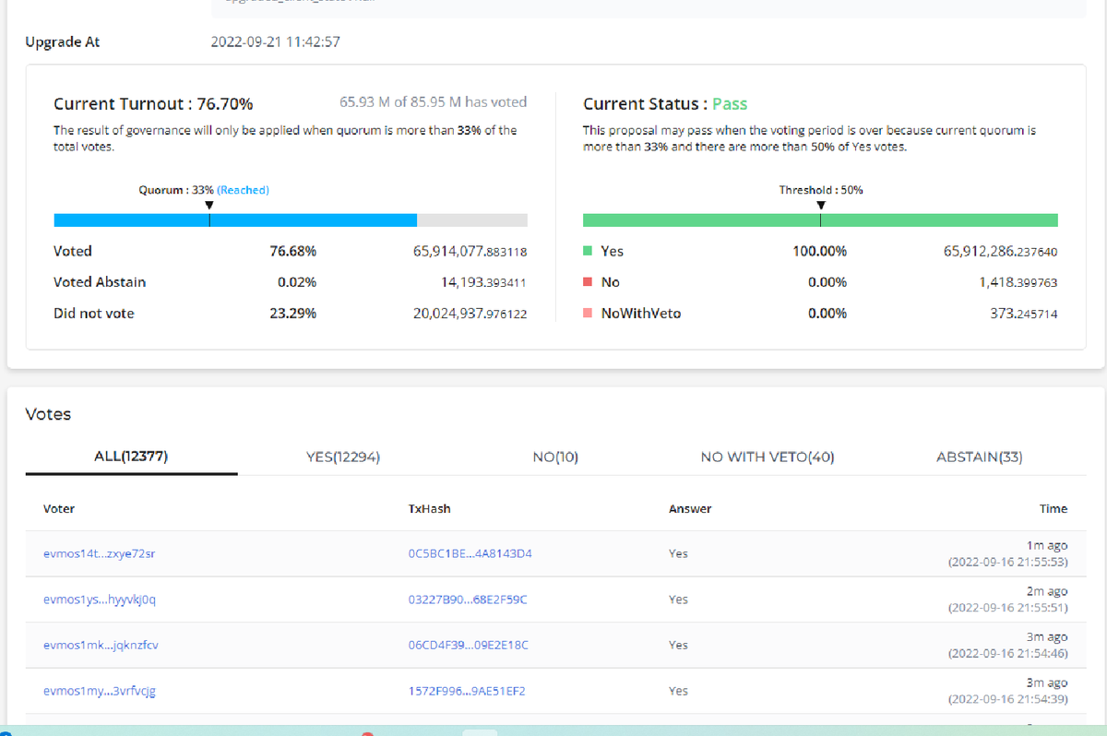Open the YES(12294) votes tab

[x=343, y=457]
